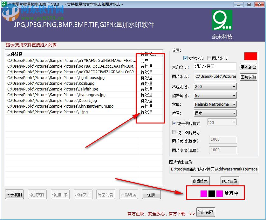Click the 添加文件 button

37,194
